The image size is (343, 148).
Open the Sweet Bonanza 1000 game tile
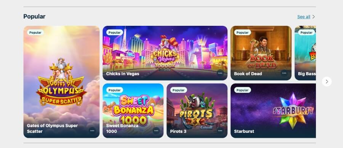pos(133,111)
